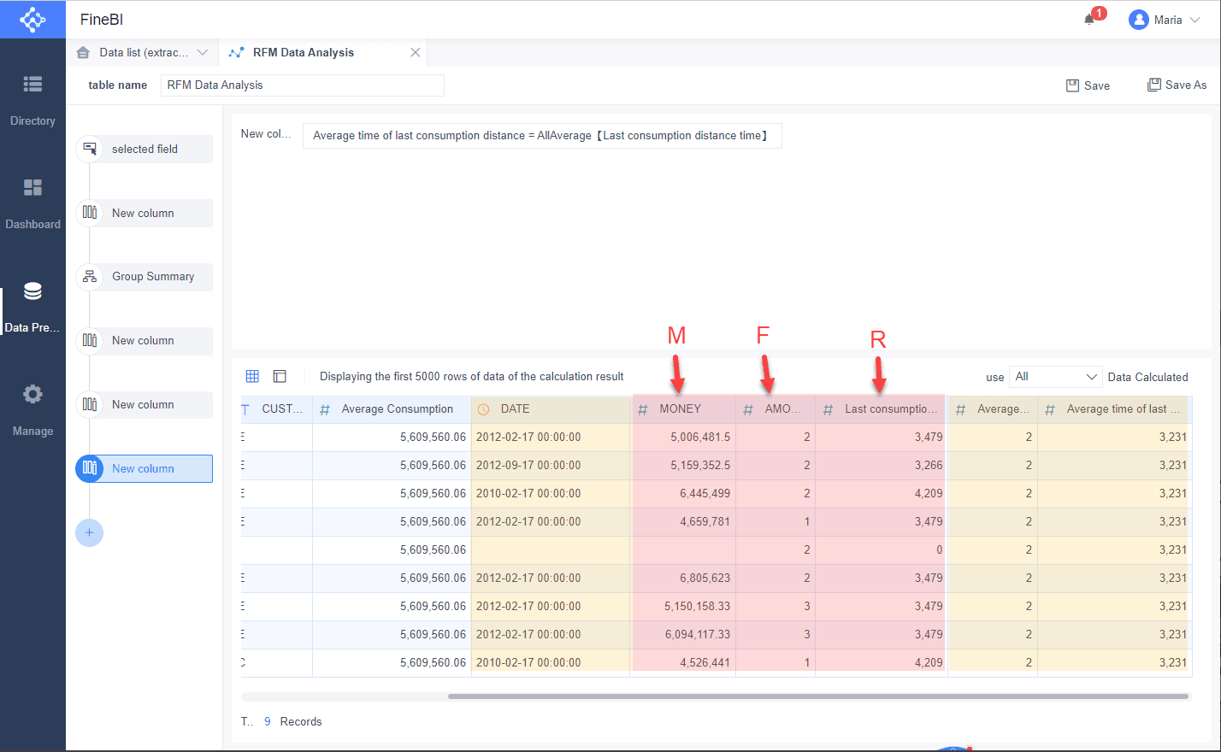Click the selected field step icon
The height and width of the screenshot is (752, 1221).
click(90, 149)
